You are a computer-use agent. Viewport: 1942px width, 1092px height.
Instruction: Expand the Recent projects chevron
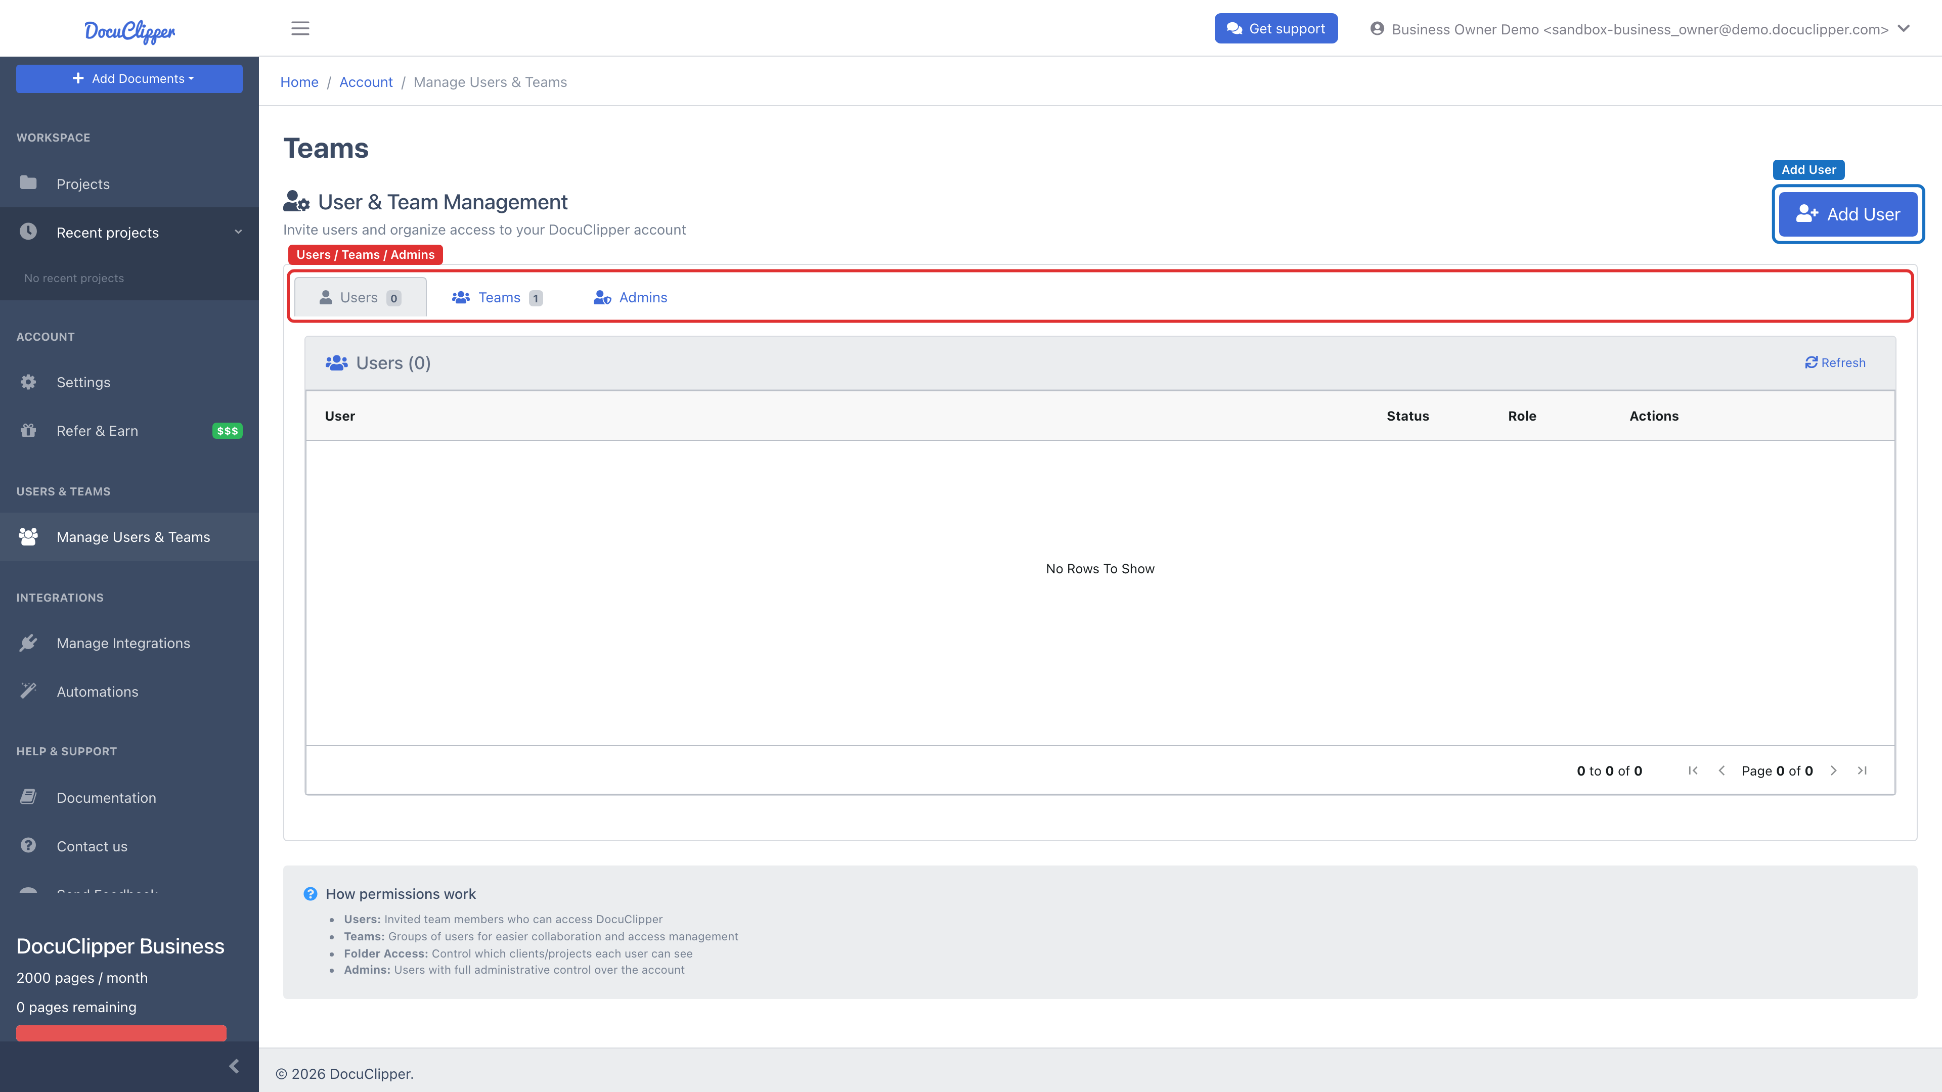click(238, 232)
